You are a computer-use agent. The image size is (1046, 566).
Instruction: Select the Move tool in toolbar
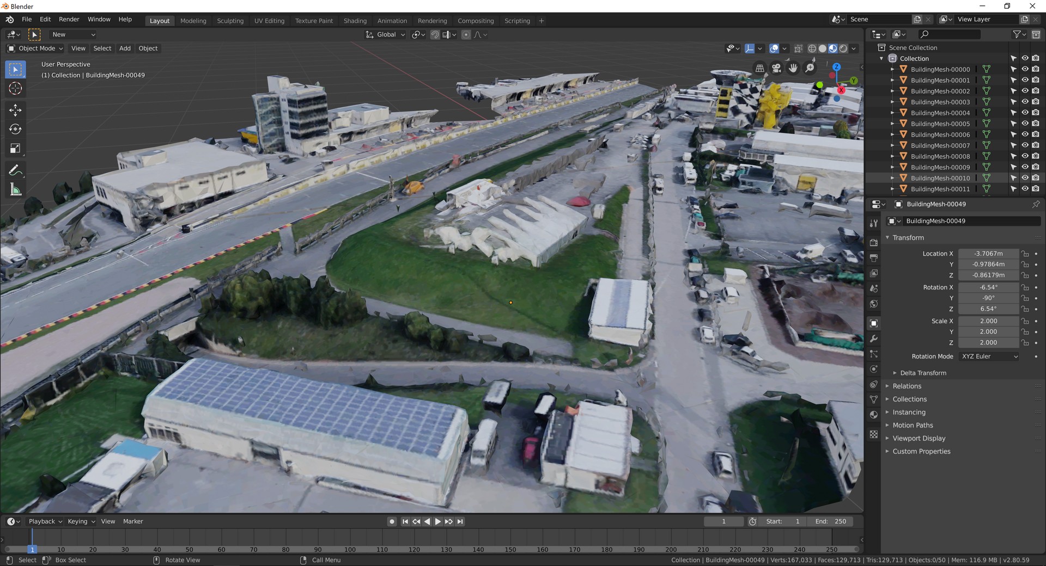pos(15,110)
